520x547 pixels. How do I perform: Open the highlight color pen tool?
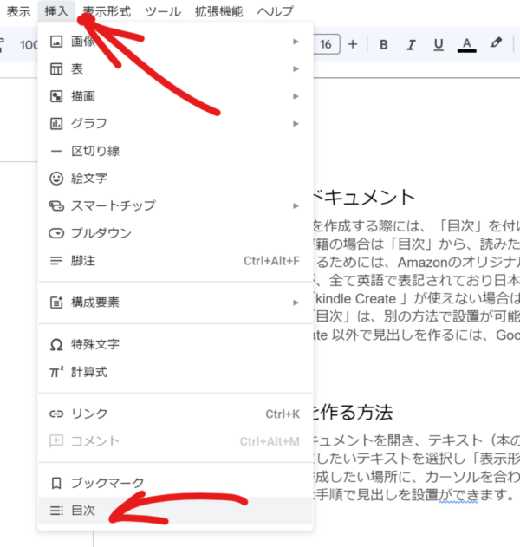click(x=496, y=43)
